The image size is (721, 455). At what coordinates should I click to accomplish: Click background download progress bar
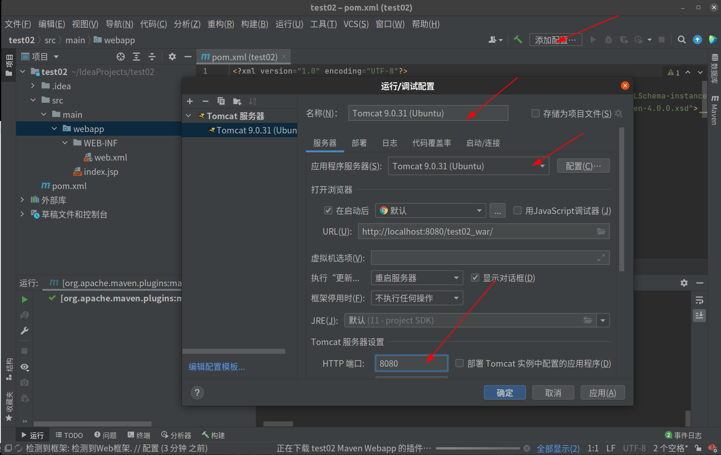click(x=478, y=448)
